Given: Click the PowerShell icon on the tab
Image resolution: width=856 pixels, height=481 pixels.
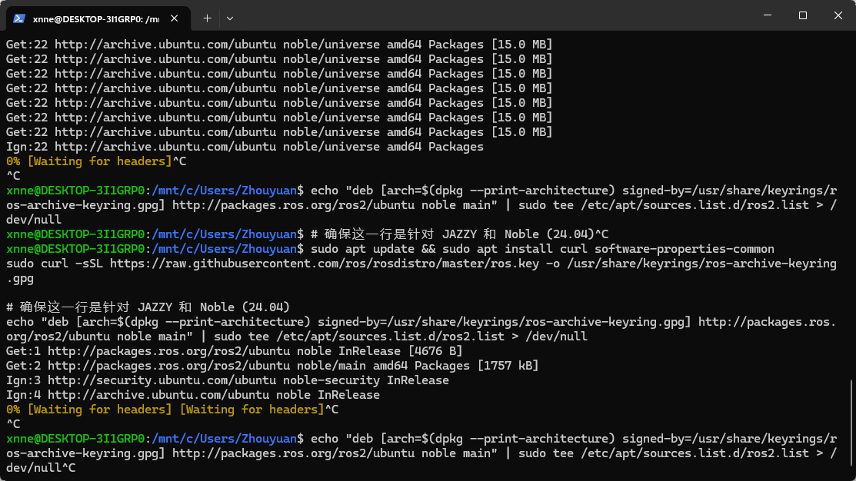Looking at the screenshot, I should click(x=19, y=18).
